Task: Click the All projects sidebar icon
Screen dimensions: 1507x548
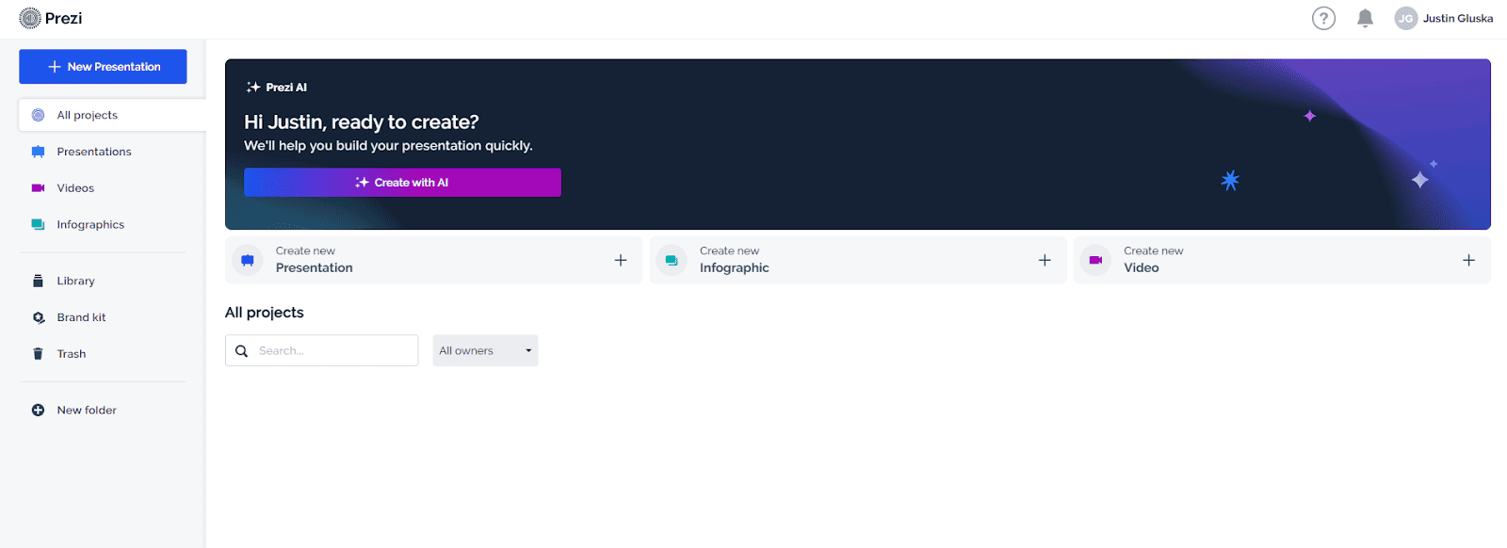Action: 38,115
